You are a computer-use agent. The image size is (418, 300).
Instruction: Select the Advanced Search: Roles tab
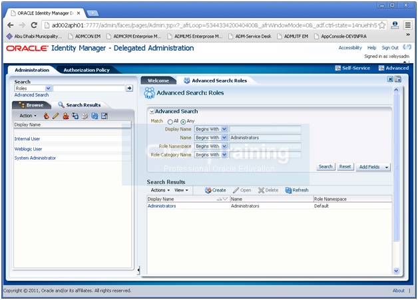(x=216, y=80)
